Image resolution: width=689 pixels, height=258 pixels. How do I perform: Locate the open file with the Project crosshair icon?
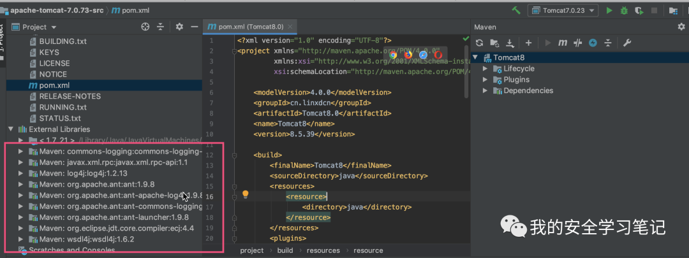(x=145, y=27)
